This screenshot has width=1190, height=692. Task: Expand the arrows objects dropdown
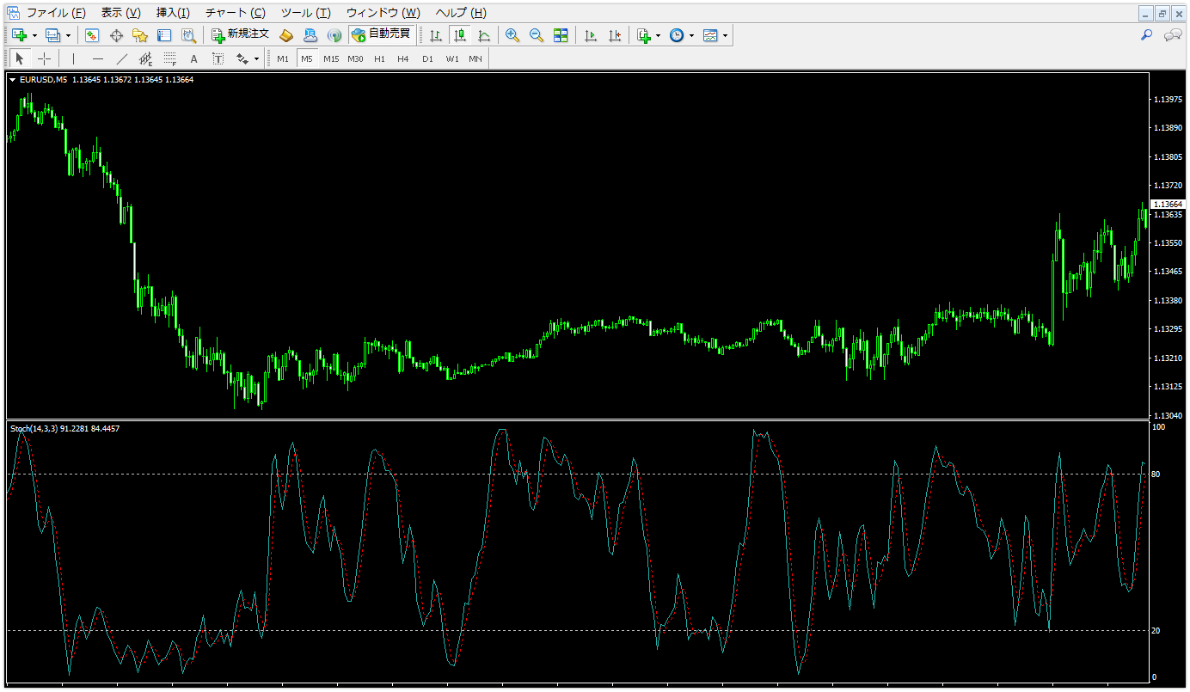click(256, 59)
